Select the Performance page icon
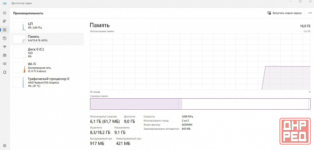Viewport: 314px width, 150px height. [x=4, y=30]
